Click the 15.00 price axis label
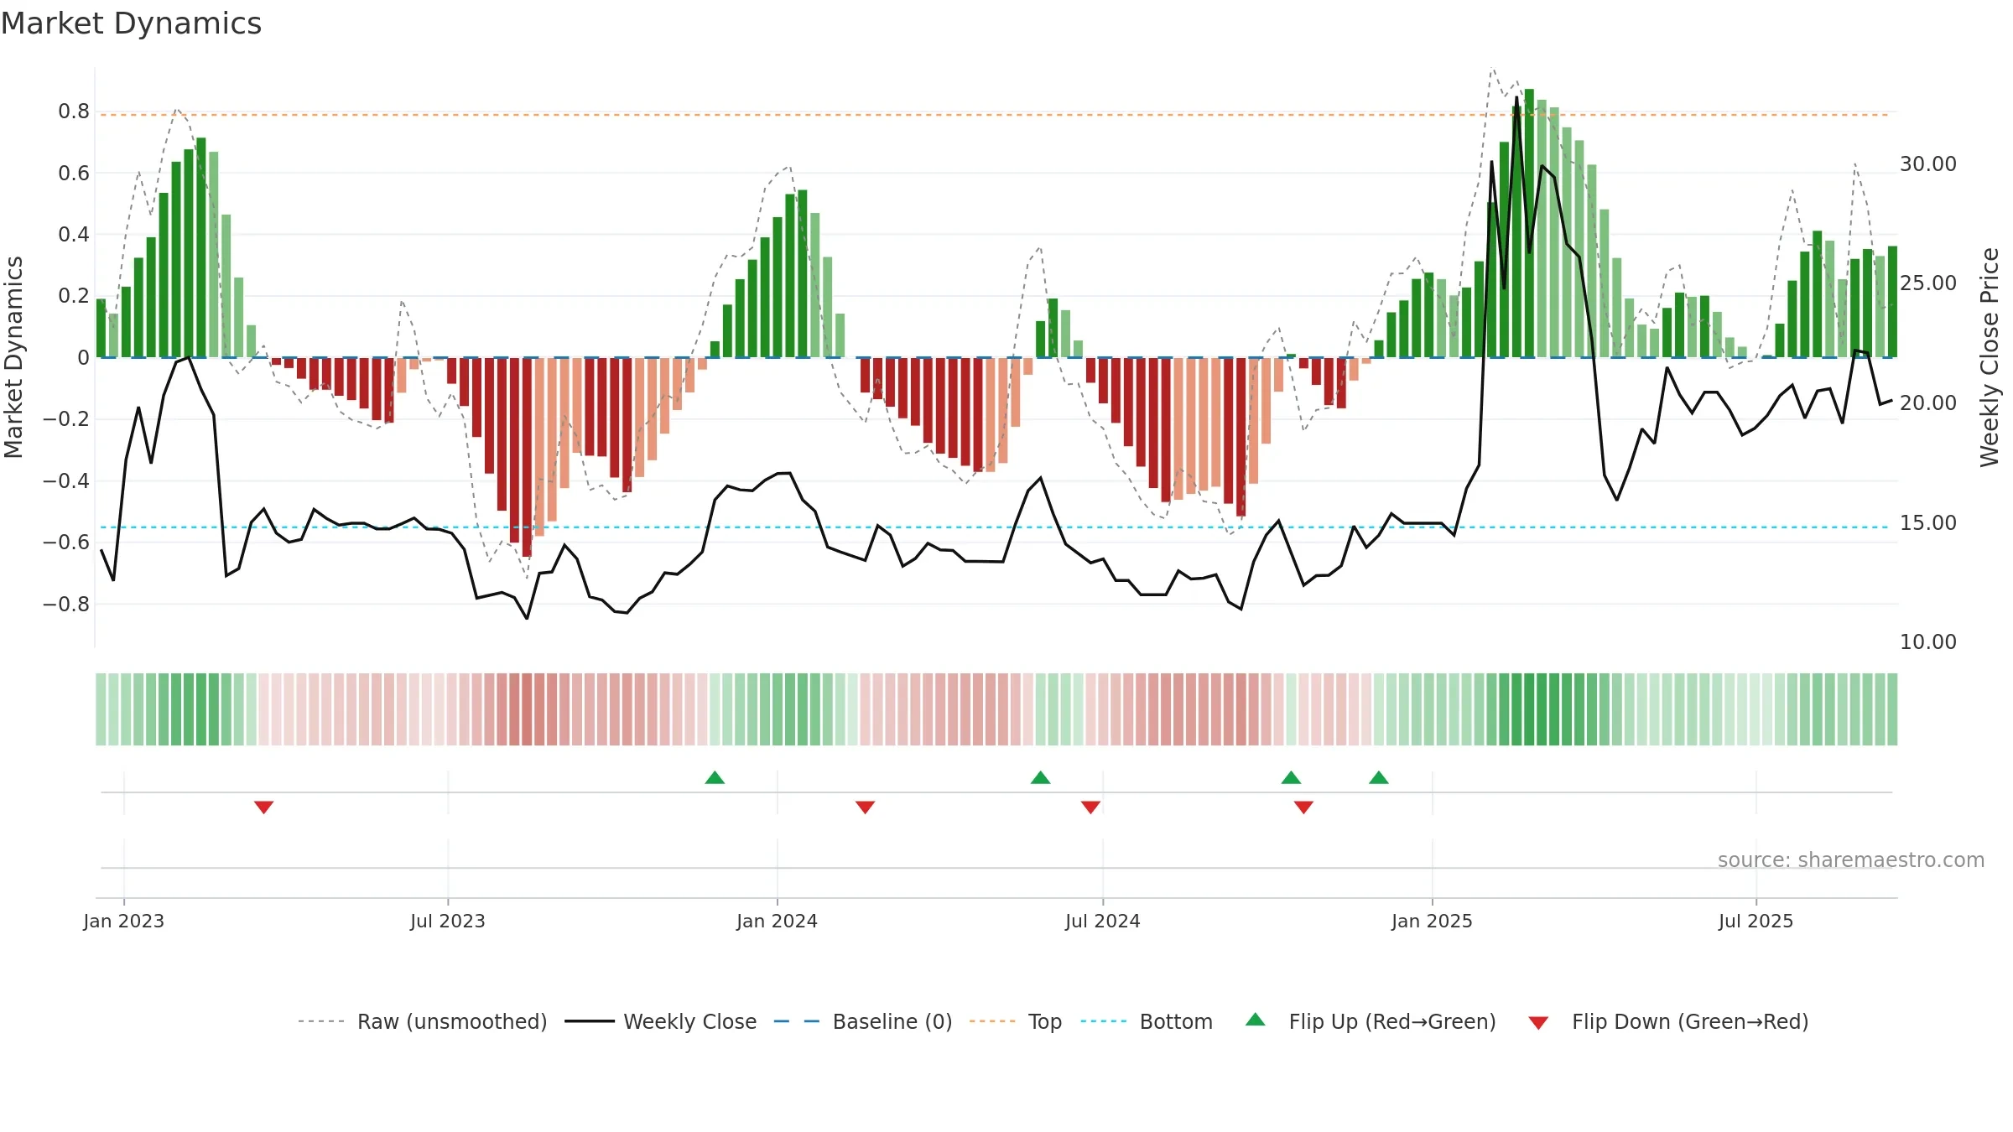 (x=1928, y=523)
